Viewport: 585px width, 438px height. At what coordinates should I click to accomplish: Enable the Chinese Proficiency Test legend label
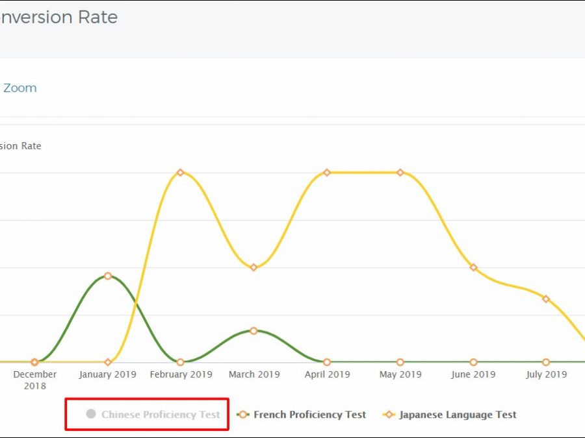pyautogui.click(x=161, y=415)
